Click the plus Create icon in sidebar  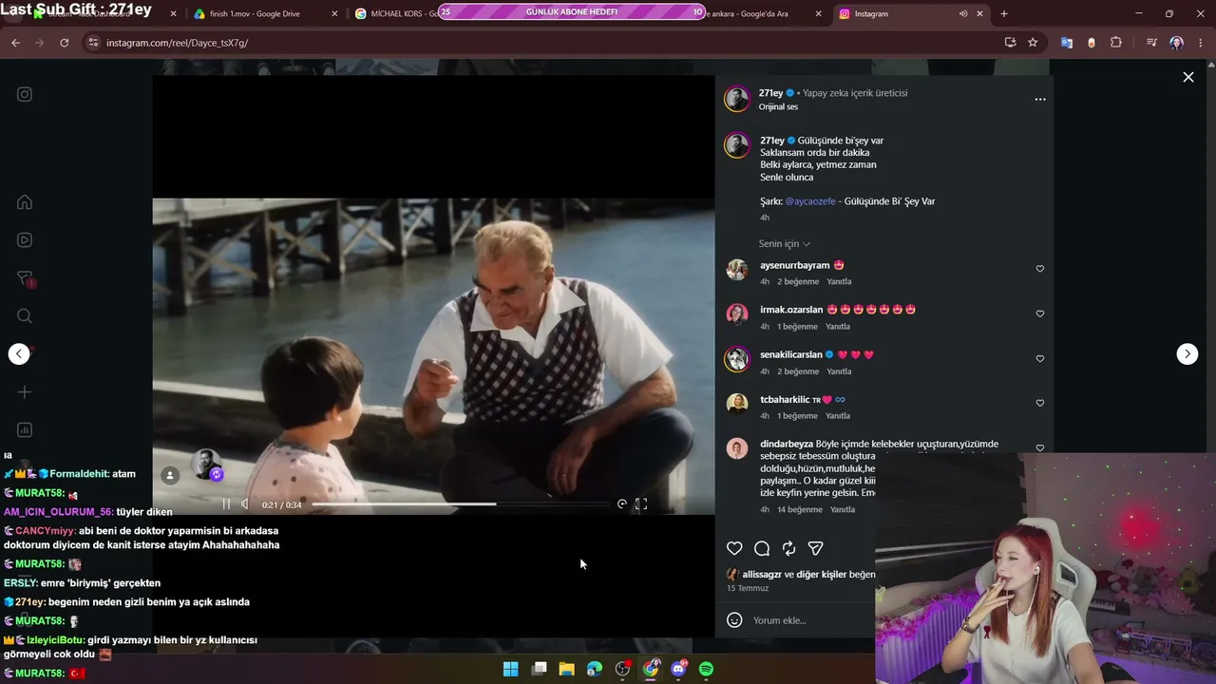coord(25,392)
